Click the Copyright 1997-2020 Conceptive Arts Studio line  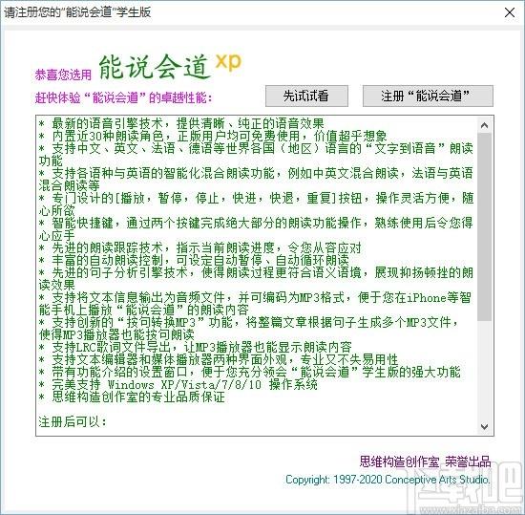tap(388, 480)
